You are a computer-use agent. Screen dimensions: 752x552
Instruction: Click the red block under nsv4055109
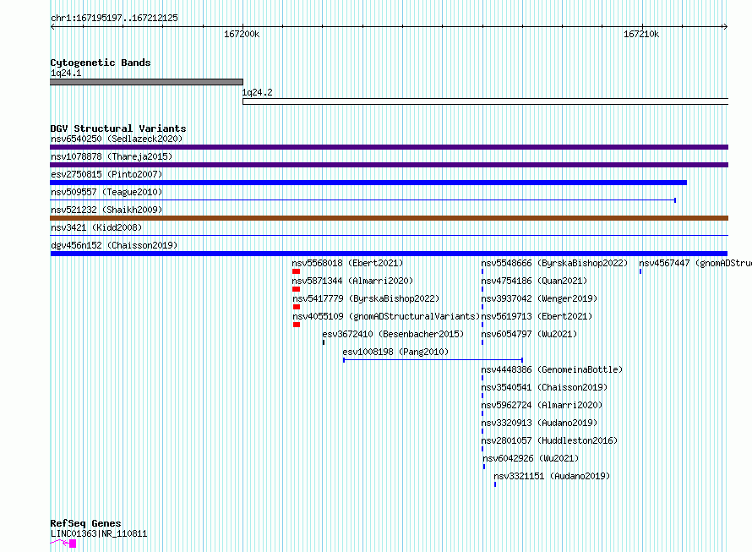pyautogui.click(x=297, y=325)
